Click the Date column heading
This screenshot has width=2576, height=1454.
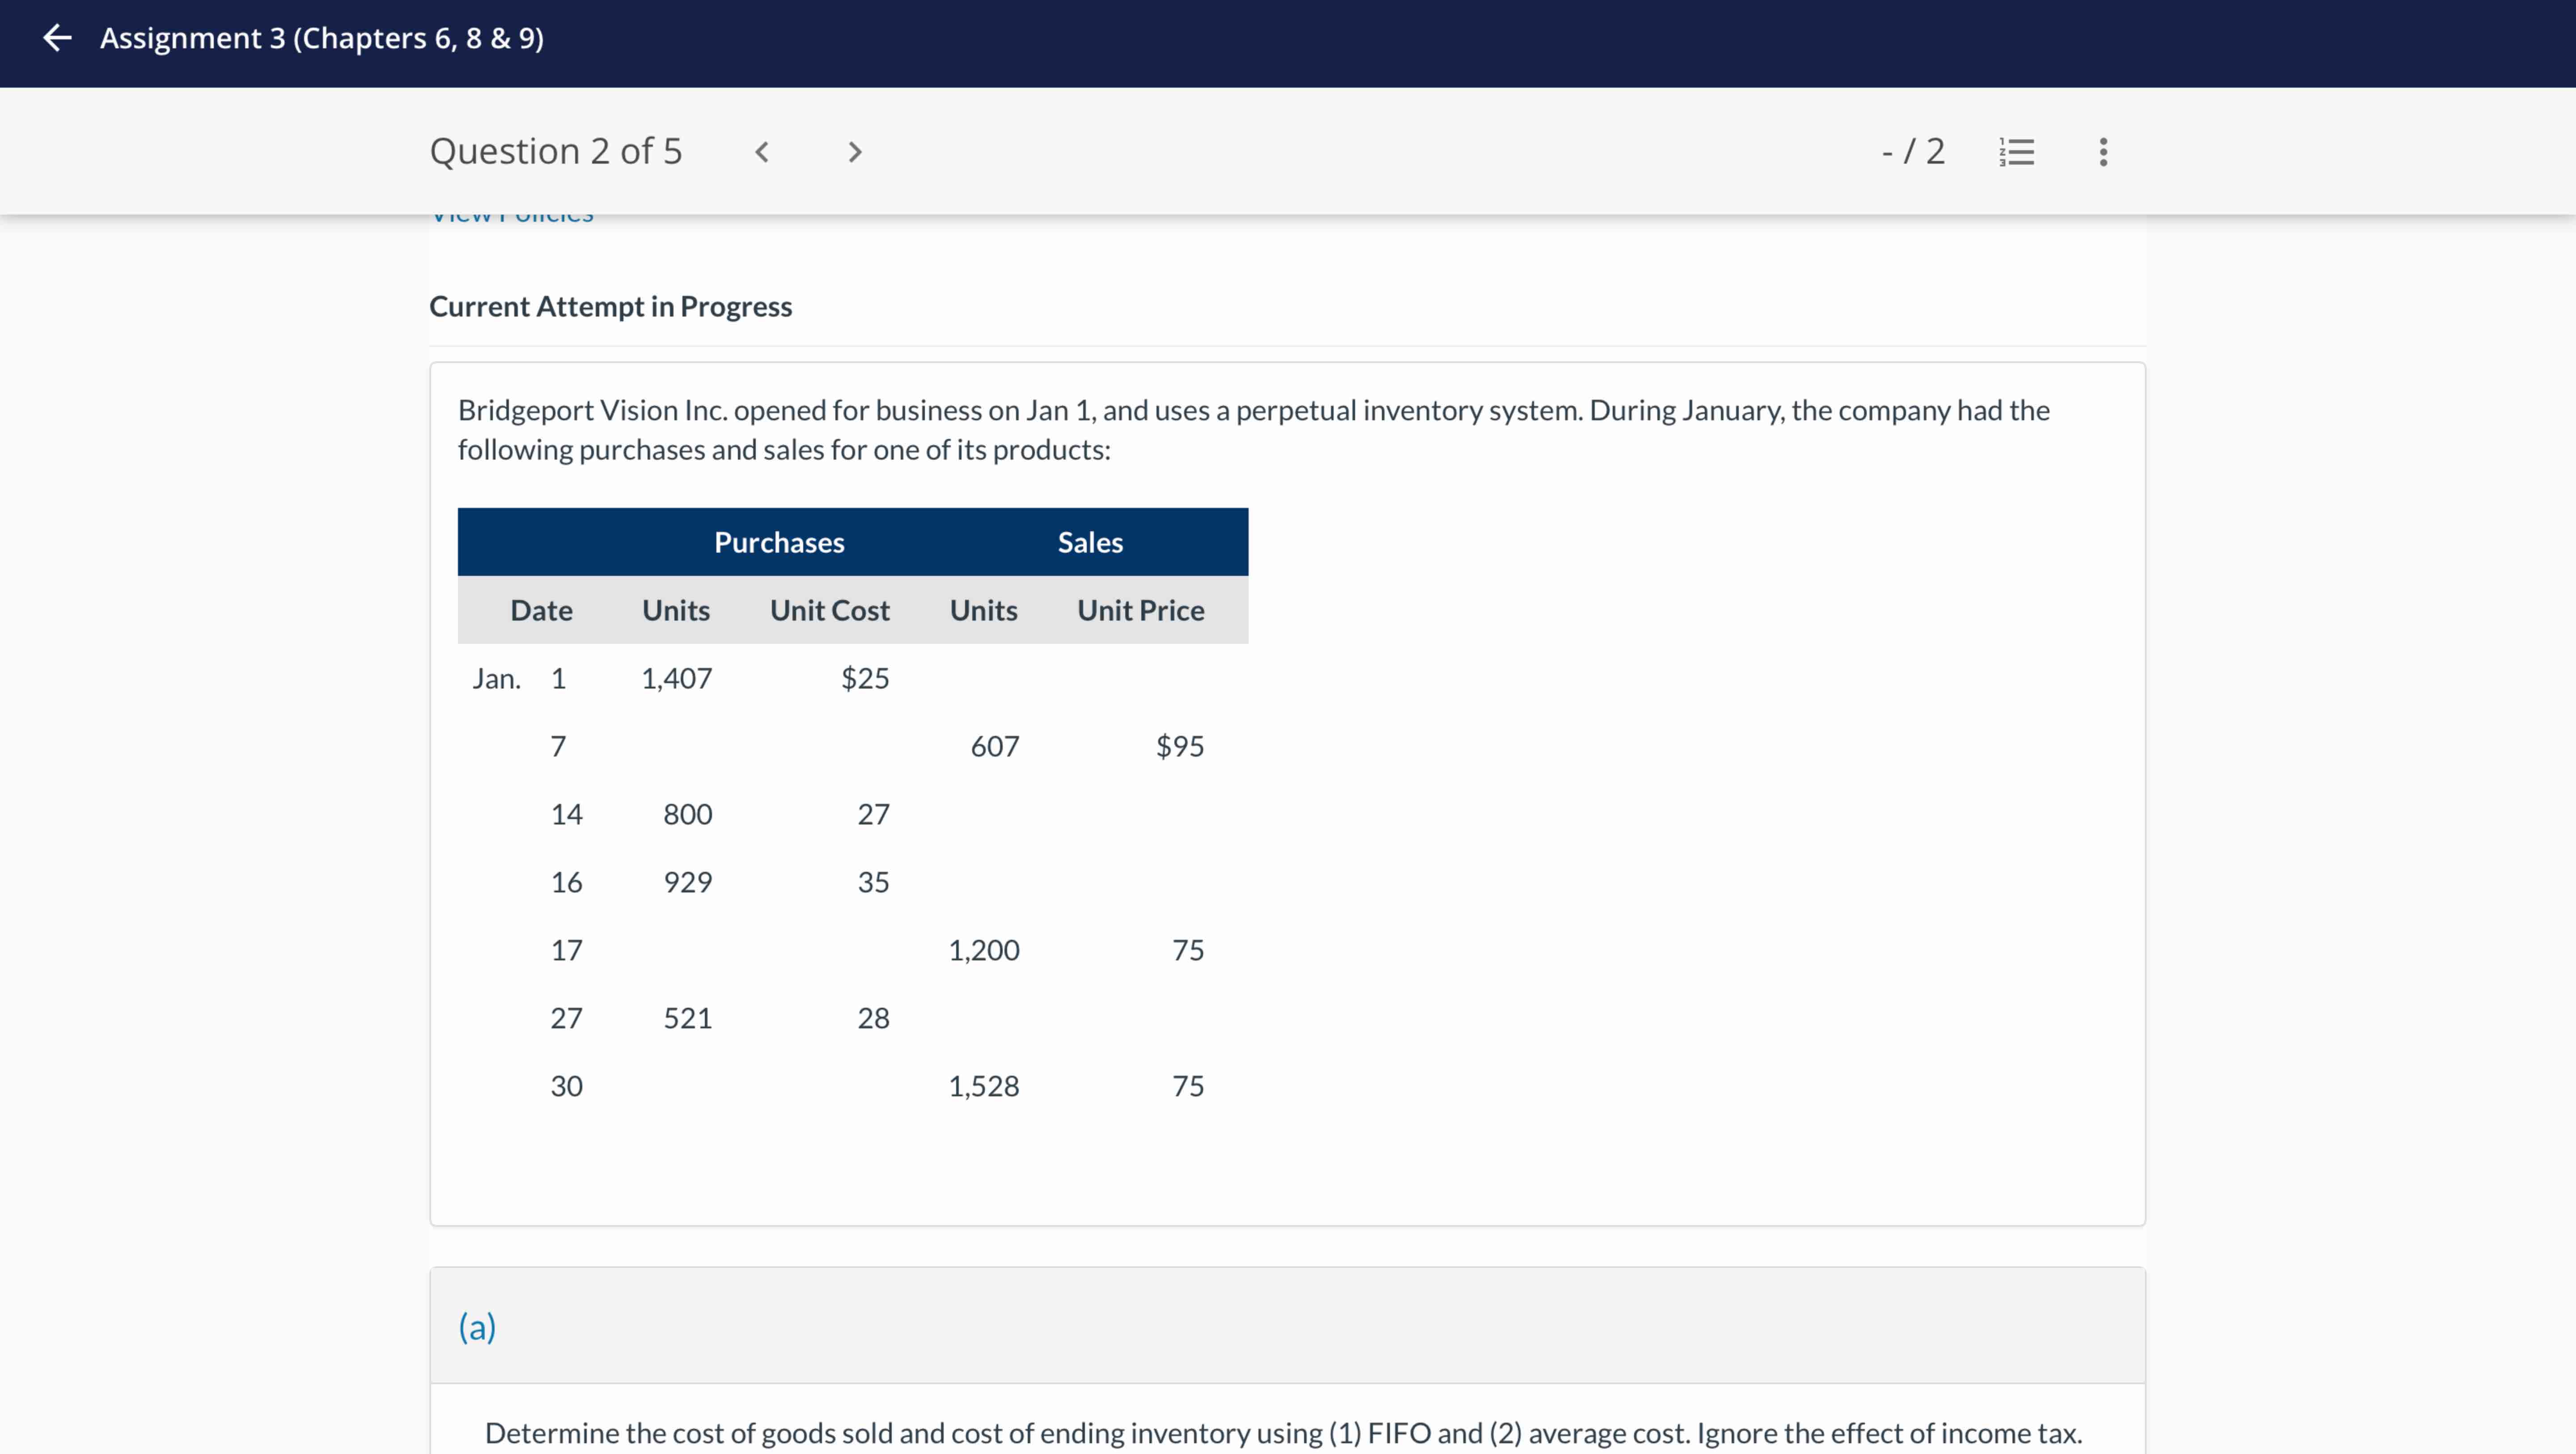(x=541, y=610)
